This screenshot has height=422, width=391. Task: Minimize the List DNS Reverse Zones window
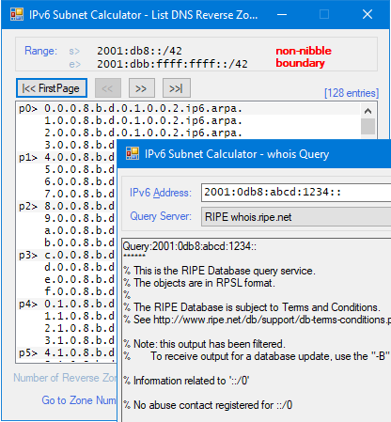click(282, 15)
